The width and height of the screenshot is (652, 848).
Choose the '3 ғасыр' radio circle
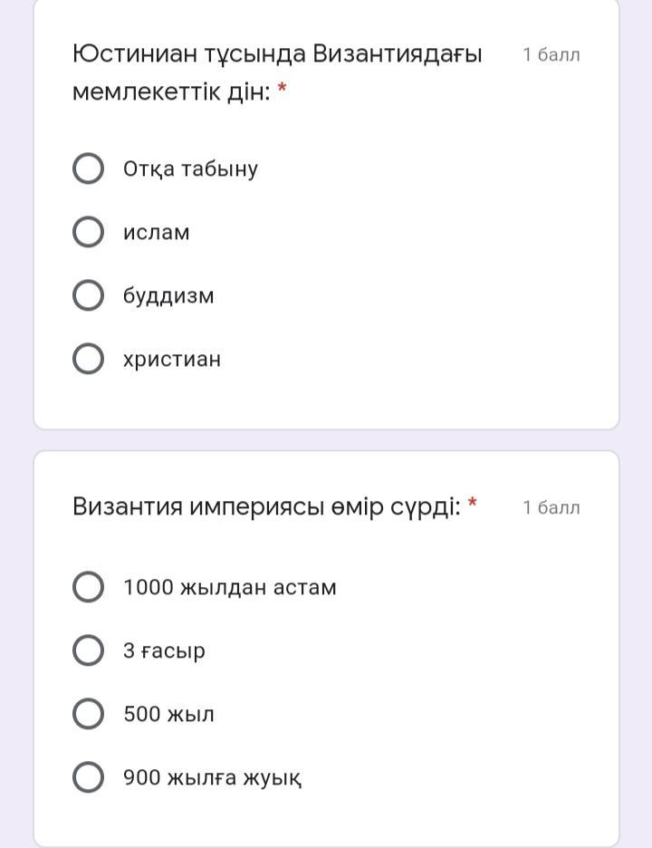[88, 650]
